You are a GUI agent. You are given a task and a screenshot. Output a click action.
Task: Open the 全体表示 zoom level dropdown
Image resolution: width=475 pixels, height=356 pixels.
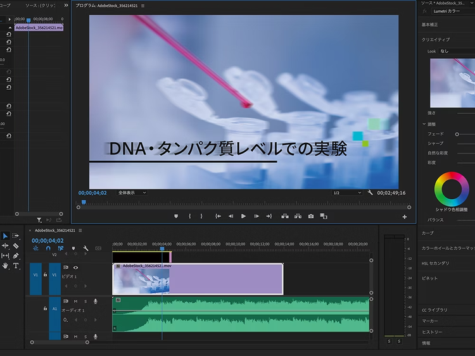(x=132, y=193)
